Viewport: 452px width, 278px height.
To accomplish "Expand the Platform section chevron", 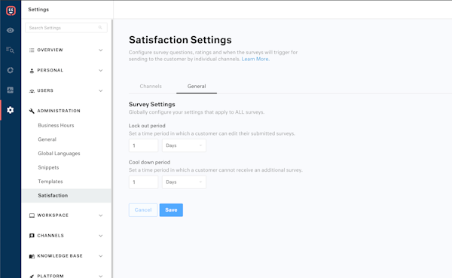I will 101,276.
